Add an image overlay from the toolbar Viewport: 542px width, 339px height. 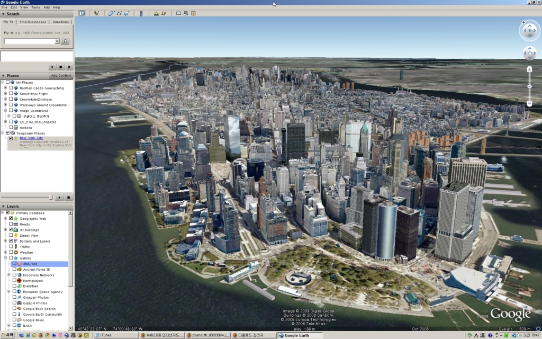[127, 13]
